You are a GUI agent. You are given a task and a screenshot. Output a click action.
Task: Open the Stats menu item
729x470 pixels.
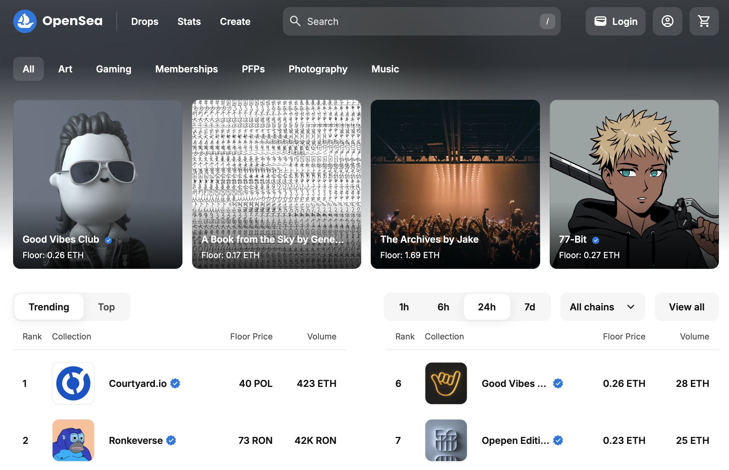pos(189,21)
